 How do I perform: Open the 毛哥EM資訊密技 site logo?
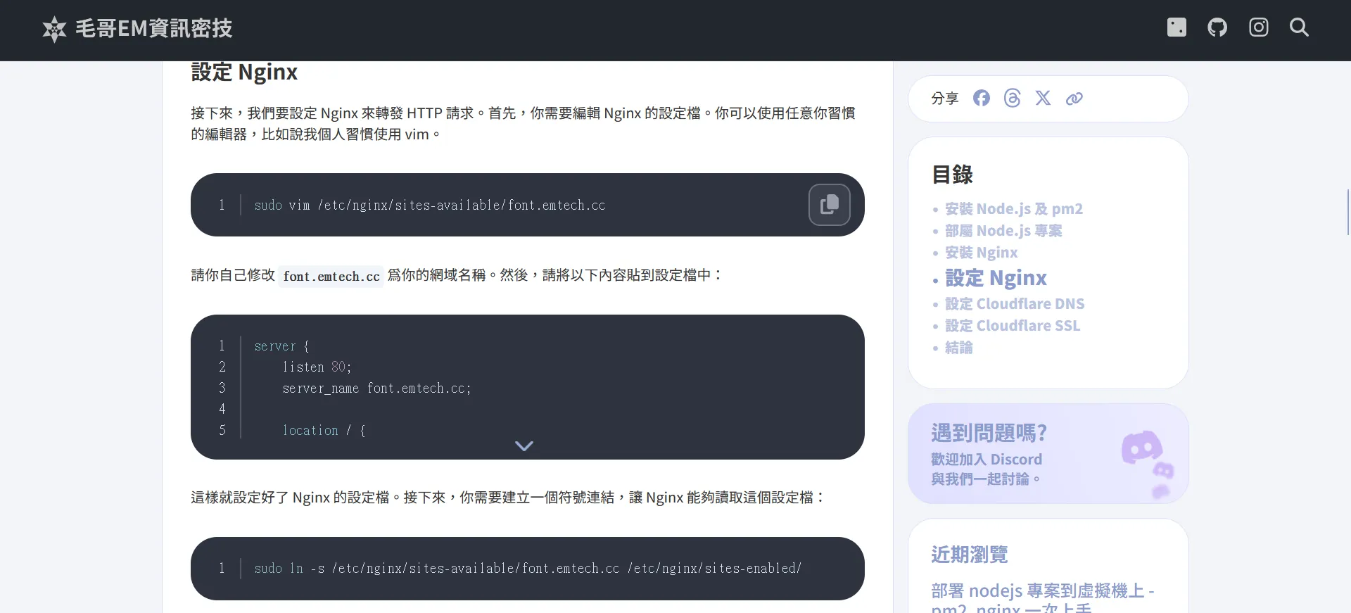click(x=54, y=29)
